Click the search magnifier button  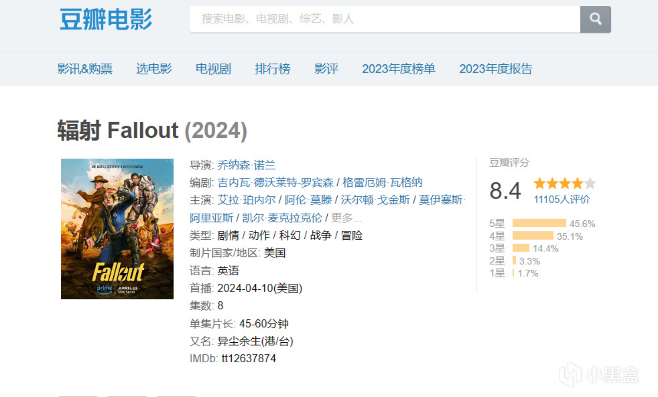595,19
